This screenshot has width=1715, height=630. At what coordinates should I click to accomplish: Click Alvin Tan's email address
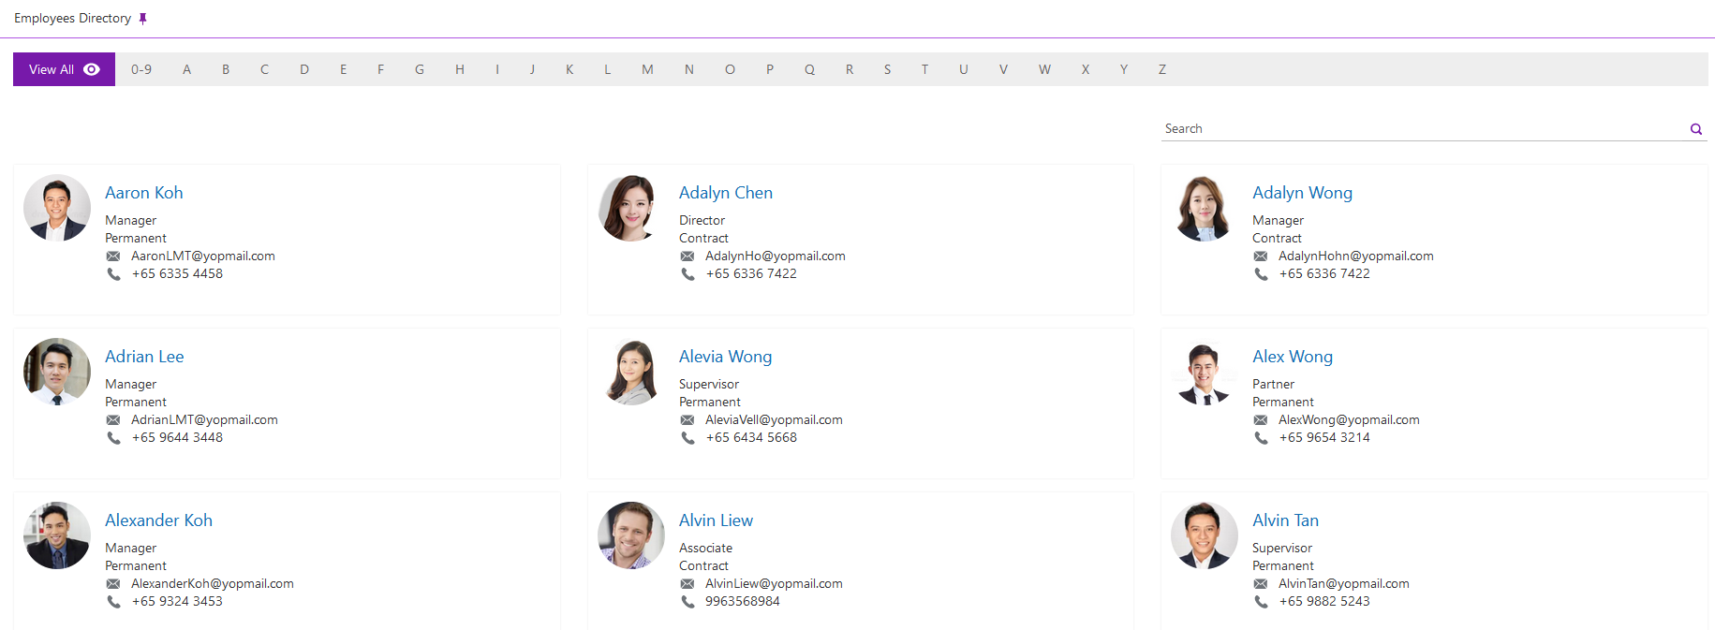(1343, 584)
